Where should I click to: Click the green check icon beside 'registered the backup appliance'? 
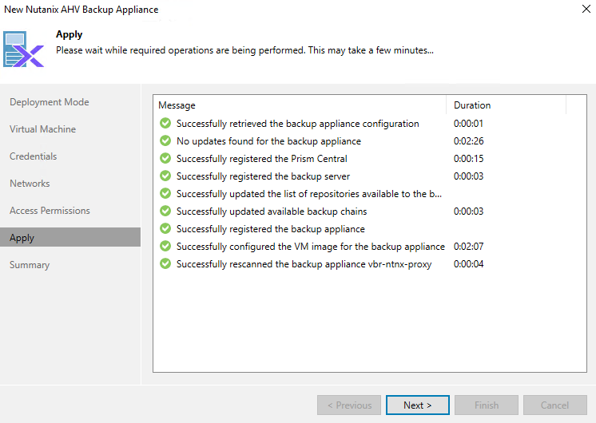click(165, 228)
